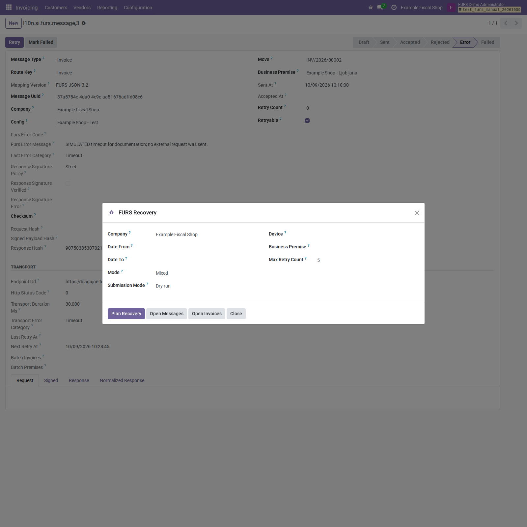Image resolution: width=527 pixels, height=527 pixels.
Task: Go to previous record arrow
Action: coord(506,23)
